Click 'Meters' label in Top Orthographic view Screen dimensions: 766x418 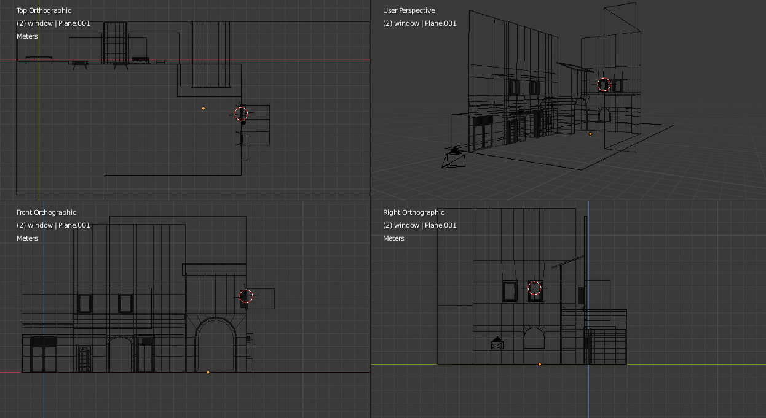(27, 36)
